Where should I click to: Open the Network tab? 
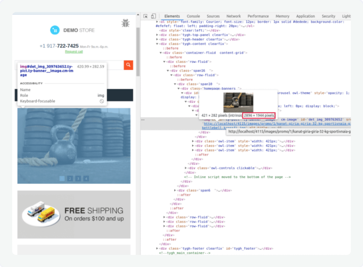click(234, 16)
